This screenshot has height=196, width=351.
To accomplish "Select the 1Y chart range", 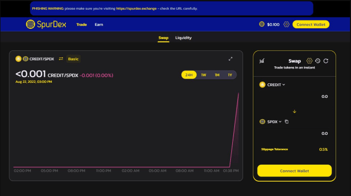I will [230, 75].
